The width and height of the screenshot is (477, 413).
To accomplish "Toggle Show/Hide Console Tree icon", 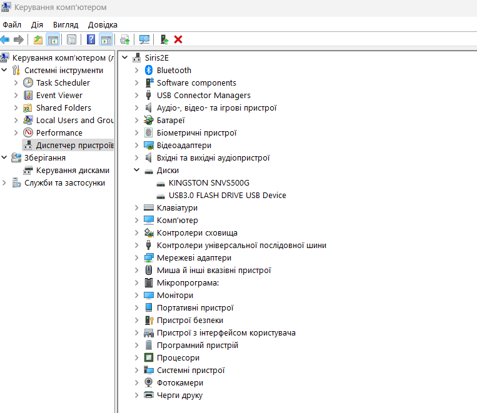I will 53,39.
